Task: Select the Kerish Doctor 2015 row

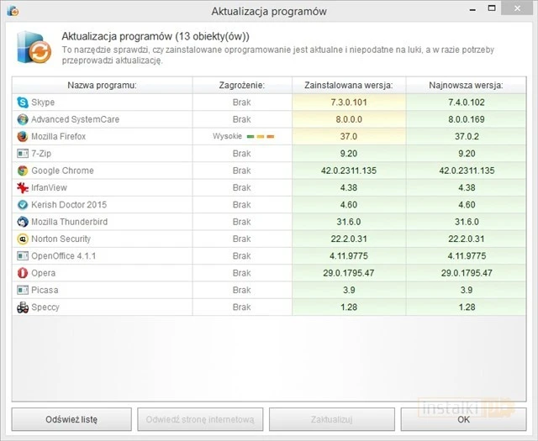Action: tap(69, 205)
